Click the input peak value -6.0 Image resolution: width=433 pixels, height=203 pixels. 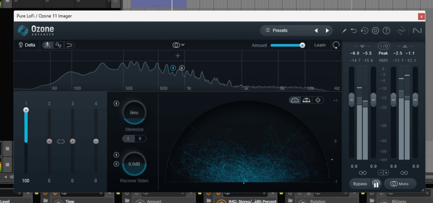[355, 53]
